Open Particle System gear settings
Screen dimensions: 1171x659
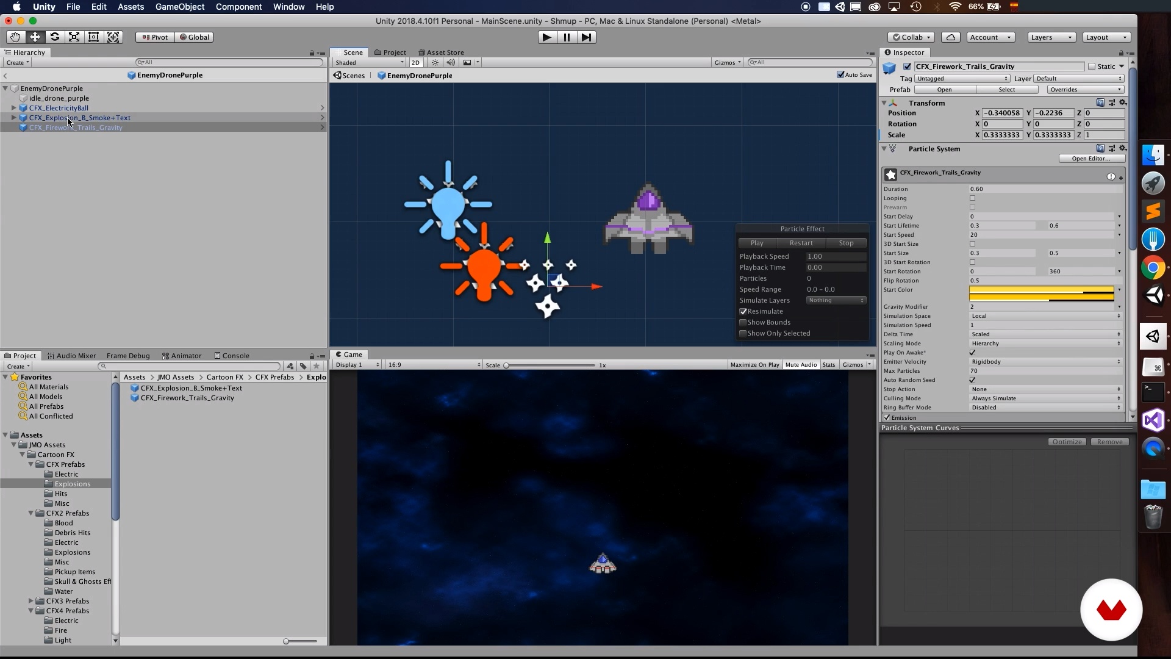click(x=1123, y=148)
